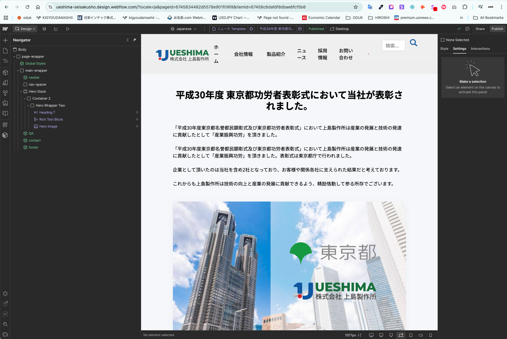The width and height of the screenshot is (507, 339).
Task: Open the Add elements panel
Action: (5, 40)
